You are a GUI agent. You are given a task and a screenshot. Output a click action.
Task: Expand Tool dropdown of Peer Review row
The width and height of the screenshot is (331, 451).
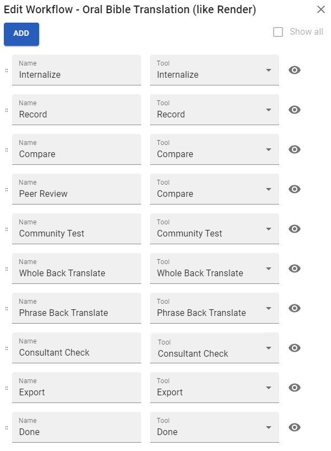tap(215, 189)
